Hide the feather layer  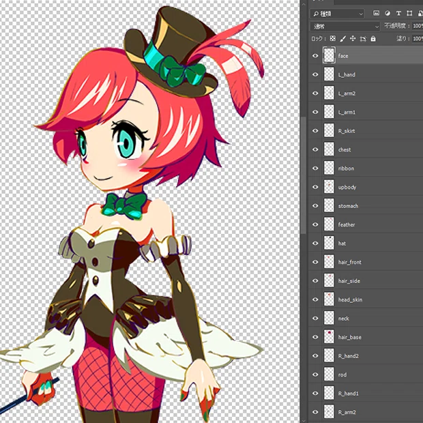pos(315,224)
